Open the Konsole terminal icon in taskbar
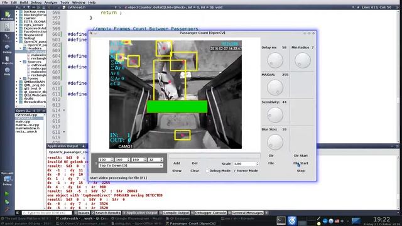Viewport: 402px width, 226px height. coord(281,220)
